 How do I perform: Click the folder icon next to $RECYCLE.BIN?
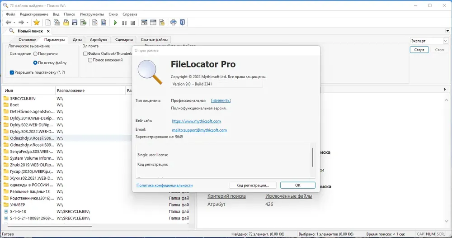point(6,98)
